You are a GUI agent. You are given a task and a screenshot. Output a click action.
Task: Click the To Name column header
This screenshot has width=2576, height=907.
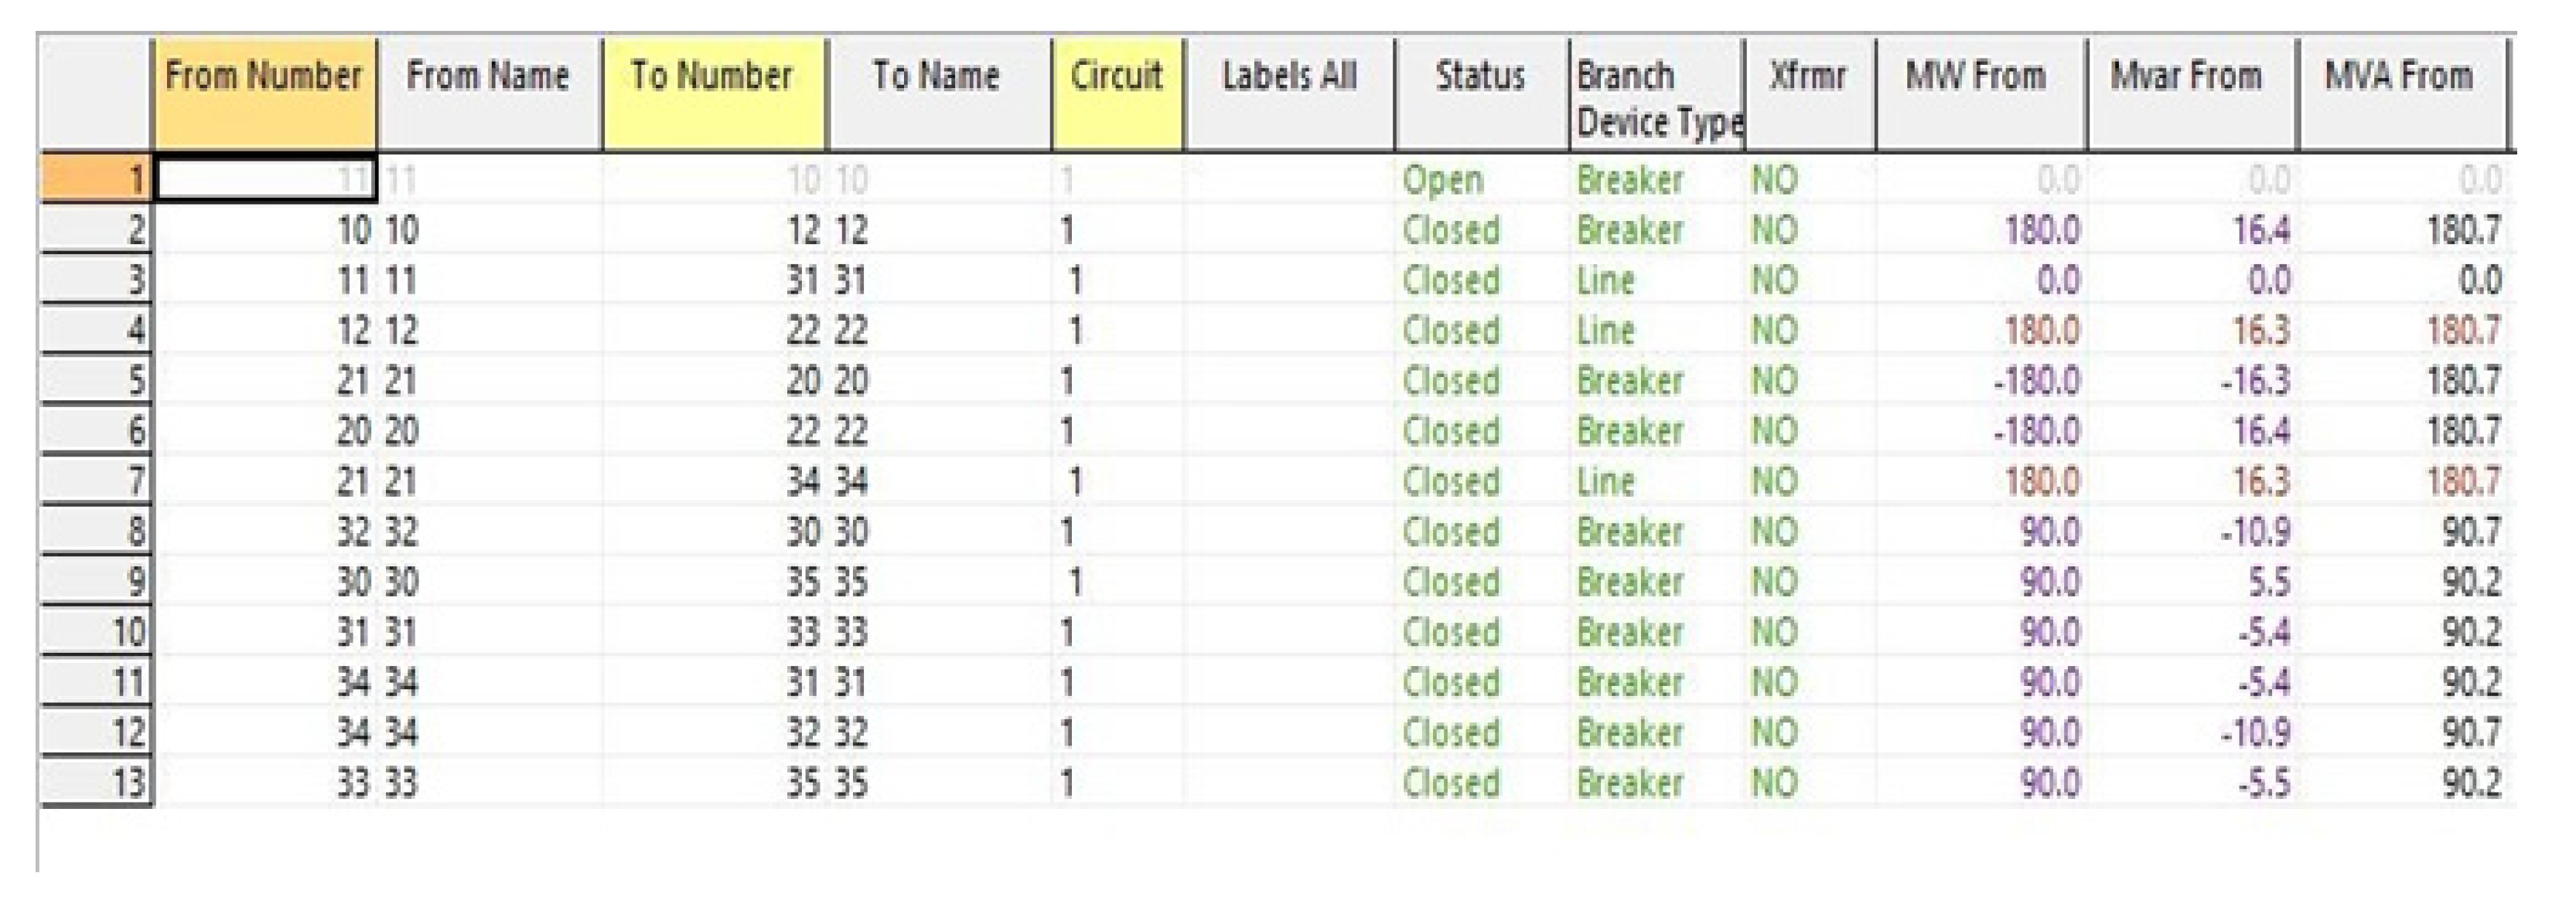[x=938, y=96]
